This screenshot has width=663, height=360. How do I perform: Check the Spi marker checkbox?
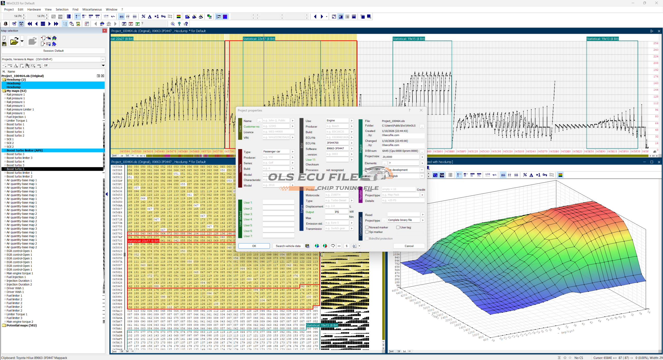[367, 232]
